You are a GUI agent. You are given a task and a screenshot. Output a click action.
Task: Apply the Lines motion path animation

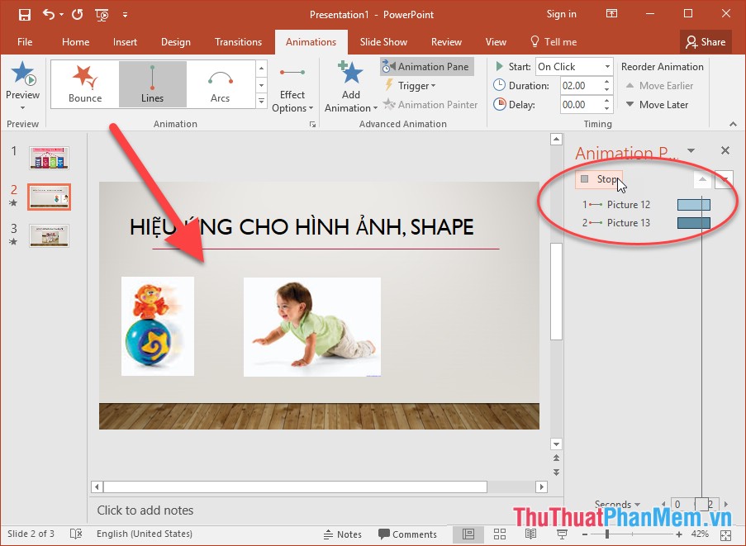(x=152, y=83)
